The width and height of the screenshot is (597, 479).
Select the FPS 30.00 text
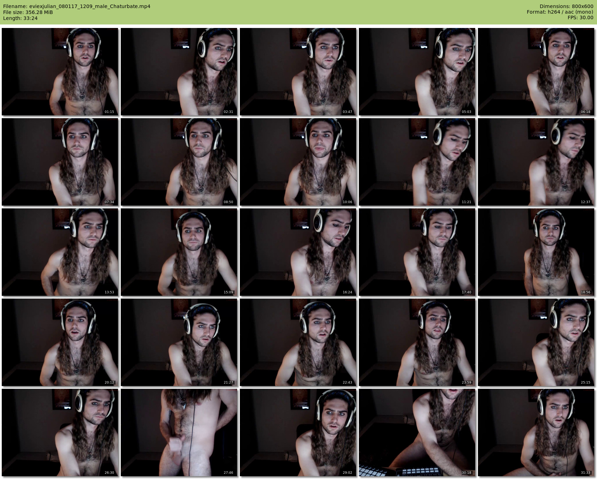click(580, 17)
